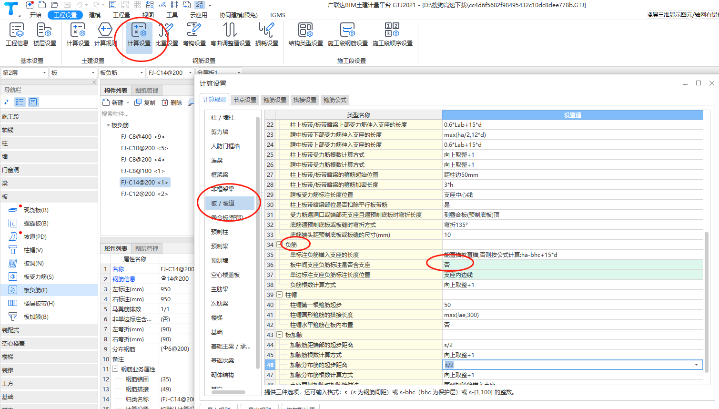
Task: Click the open-folder icon in quick access toolbar
Action: (x=55, y=5)
